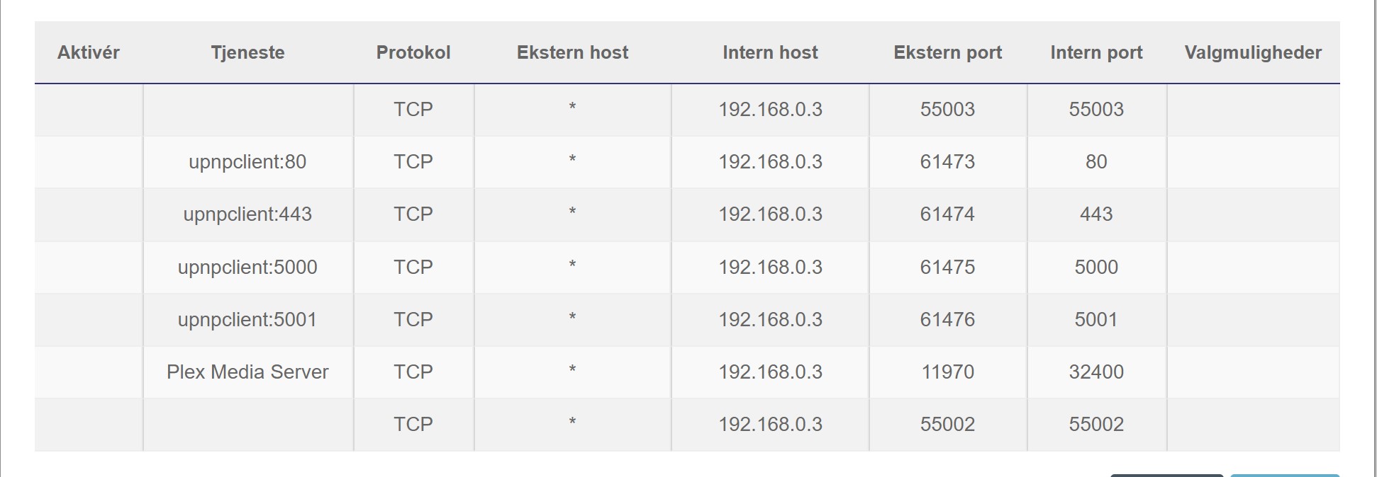
Task: Select the Plex Media Server entry
Action: 247,372
